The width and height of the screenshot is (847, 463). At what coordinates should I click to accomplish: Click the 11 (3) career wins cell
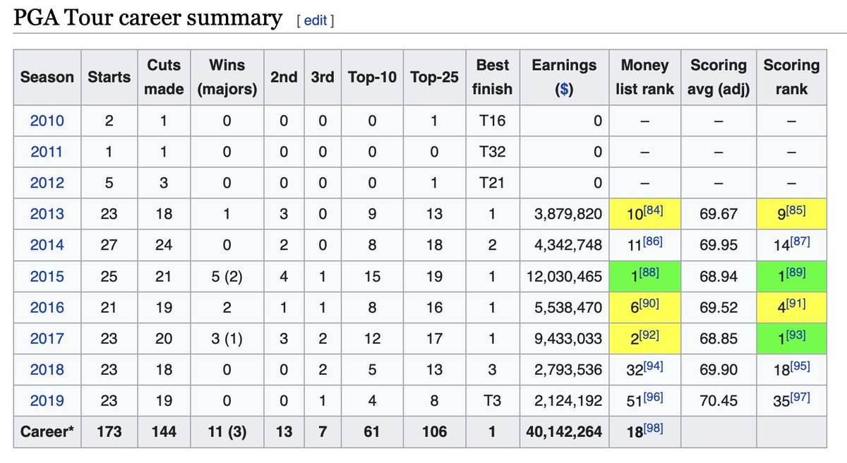pyautogui.click(x=227, y=431)
